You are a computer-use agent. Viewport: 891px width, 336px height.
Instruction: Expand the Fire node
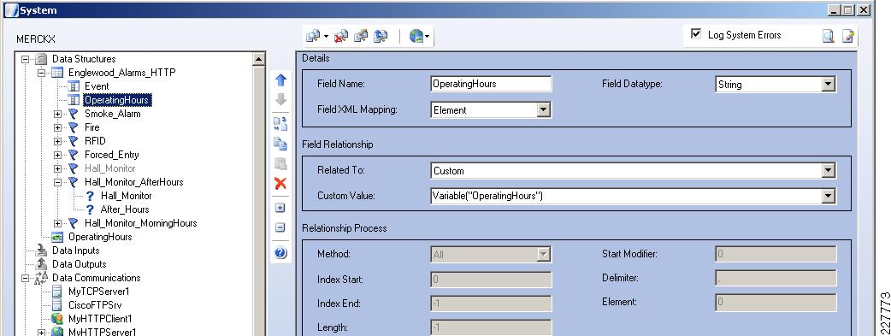click(57, 127)
